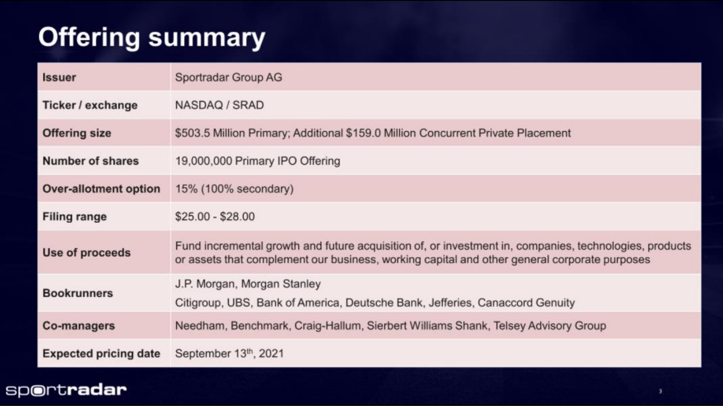Select the Use of proceeds label
Screen dimensions: 723x406
point(87,253)
